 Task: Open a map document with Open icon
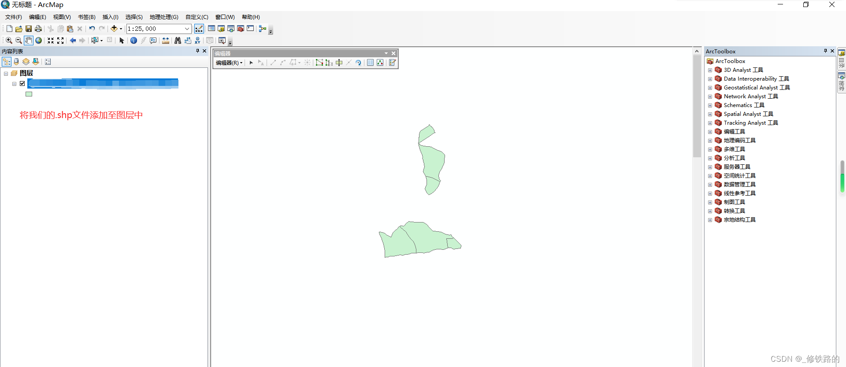(19, 29)
